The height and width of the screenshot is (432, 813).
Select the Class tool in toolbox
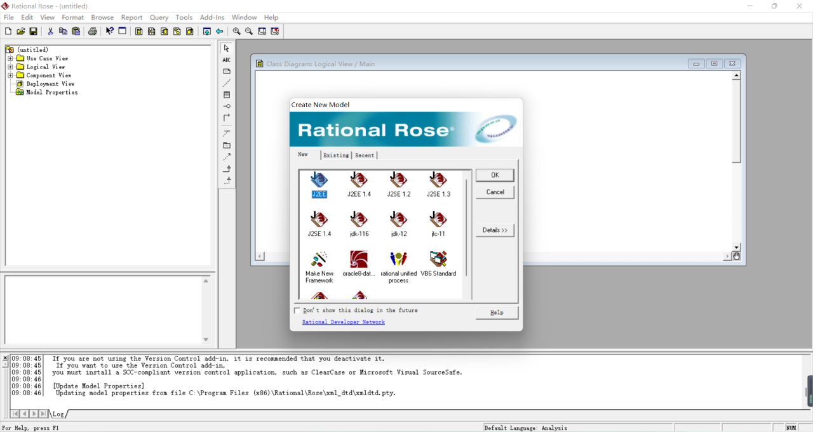click(x=227, y=95)
